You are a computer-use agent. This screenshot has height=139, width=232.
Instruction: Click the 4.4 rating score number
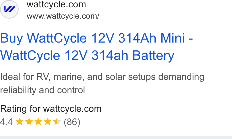pos(6,122)
